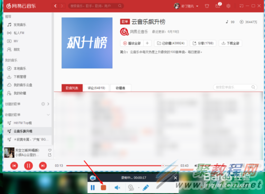Click the song progress bar handle

(x=163, y=166)
